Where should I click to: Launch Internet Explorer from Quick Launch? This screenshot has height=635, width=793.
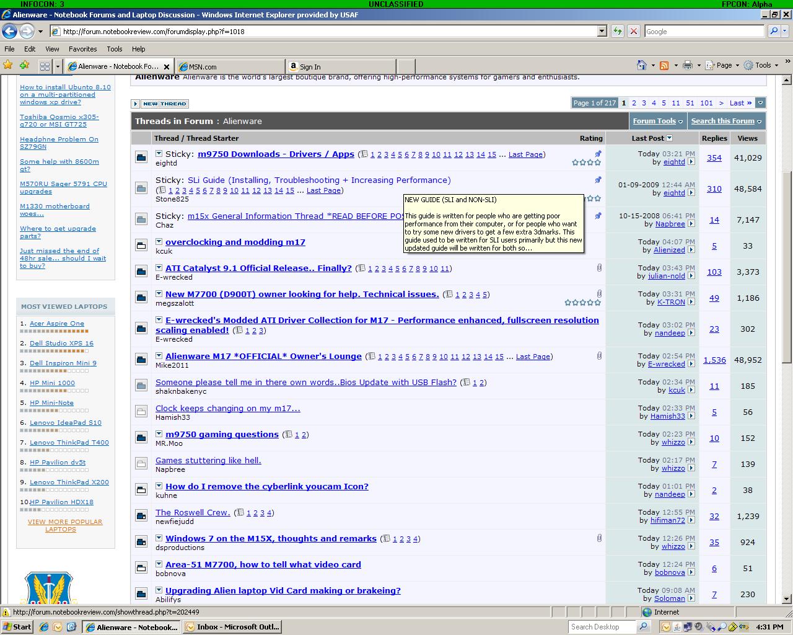43,627
